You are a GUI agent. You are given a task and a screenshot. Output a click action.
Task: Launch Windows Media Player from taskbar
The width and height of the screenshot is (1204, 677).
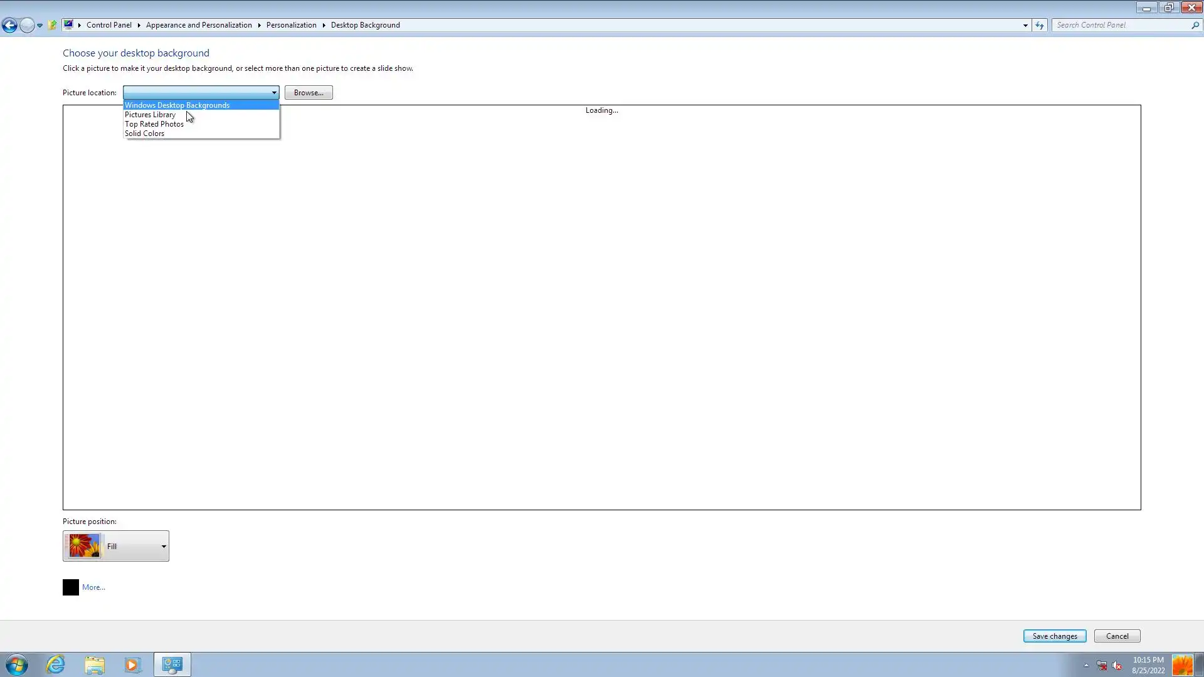click(x=132, y=664)
